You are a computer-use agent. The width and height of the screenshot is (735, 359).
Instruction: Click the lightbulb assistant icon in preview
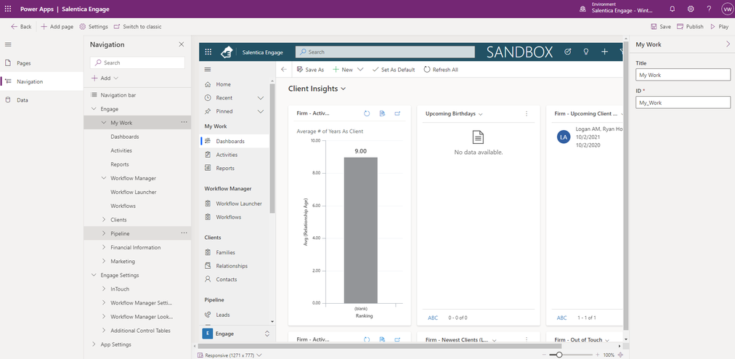[586, 52]
